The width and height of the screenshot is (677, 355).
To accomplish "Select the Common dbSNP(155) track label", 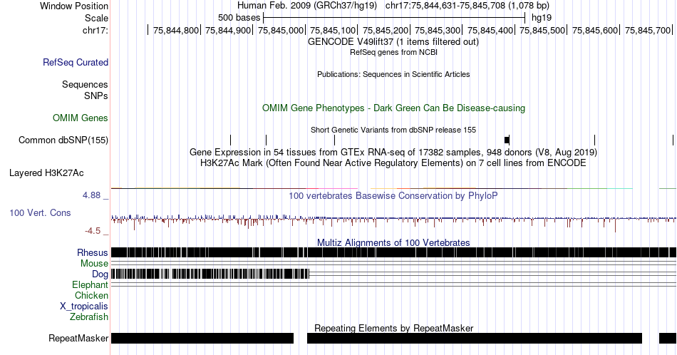I will click(63, 140).
